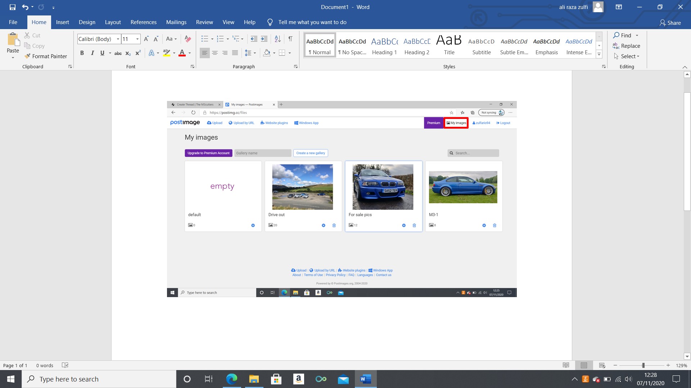Screen dimensions: 691x388
Task: Click the Share button
Action: 670,22
